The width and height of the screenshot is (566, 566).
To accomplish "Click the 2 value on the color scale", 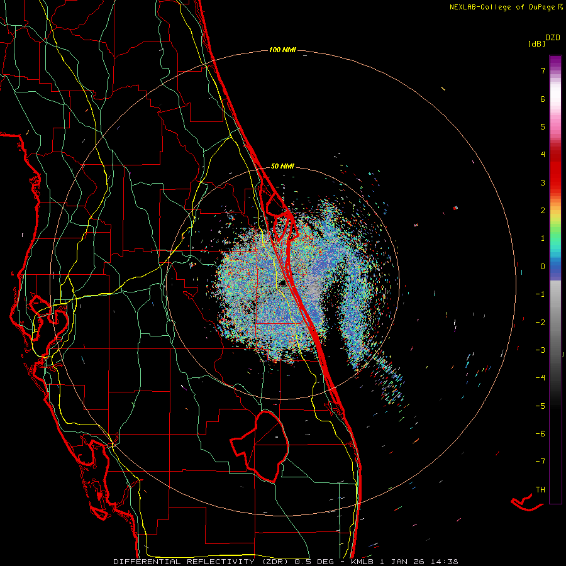I will pos(543,211).
